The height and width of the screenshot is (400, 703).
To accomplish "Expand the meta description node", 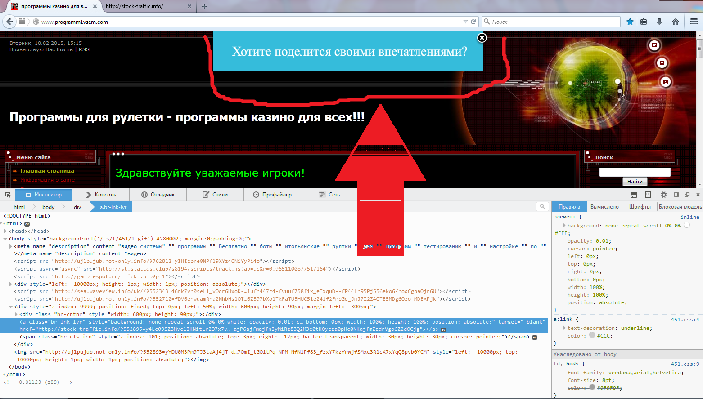I will coord(11,246).
